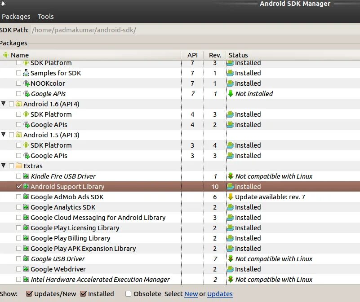Image resolution: width=360 pixels, height=302 pixels.
Task: Select the Google USB Driver row
Action: (180, 258)
